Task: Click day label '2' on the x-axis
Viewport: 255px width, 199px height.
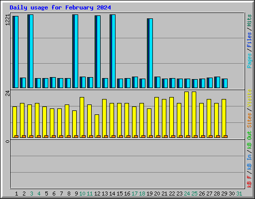Action: click(x=24, y=194)
